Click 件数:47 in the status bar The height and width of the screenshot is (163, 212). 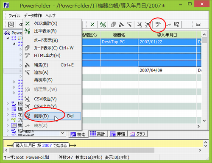pos(66,157)
